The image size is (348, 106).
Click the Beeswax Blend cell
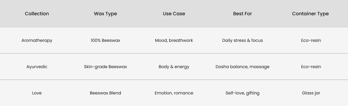tap(105, 93)
